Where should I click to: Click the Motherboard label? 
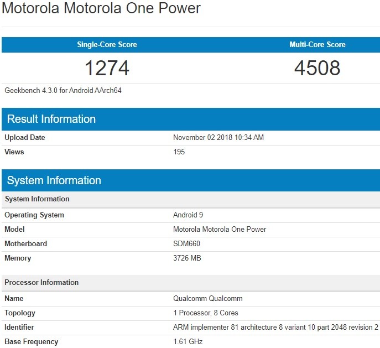(x=25, y=243)
